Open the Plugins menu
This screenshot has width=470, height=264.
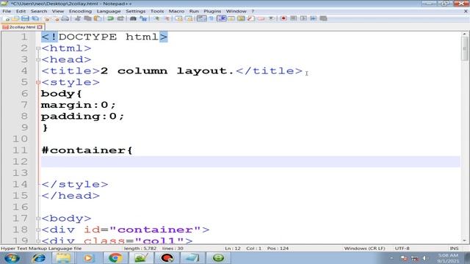click(212, 11)
